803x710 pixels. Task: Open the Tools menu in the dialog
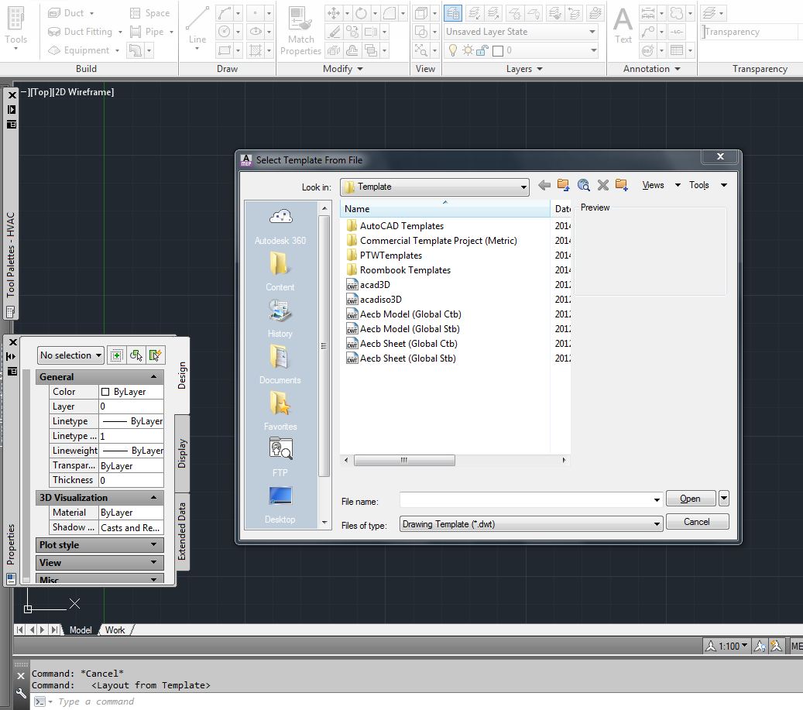coord(707,185)
